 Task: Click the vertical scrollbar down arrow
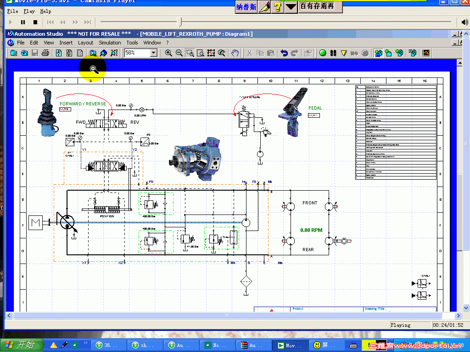click(x=466, y=308)
